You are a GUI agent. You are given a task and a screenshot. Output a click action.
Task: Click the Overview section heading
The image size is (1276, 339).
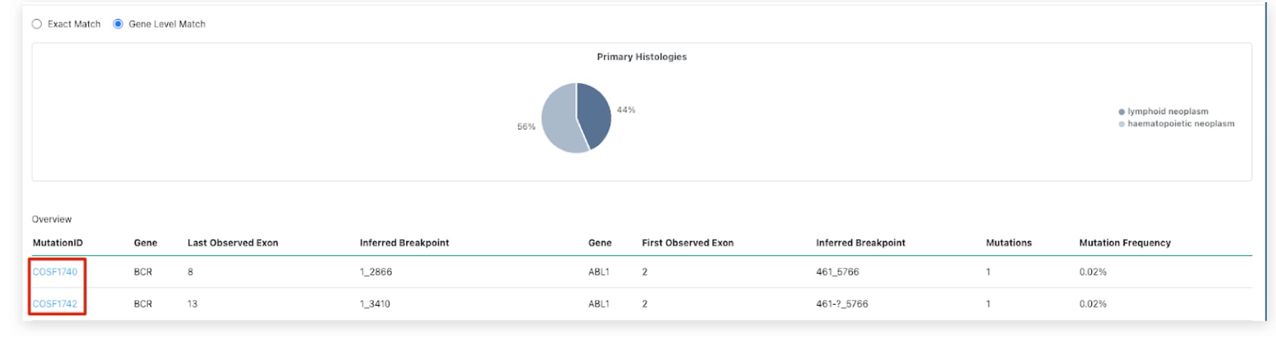(52, 219)
